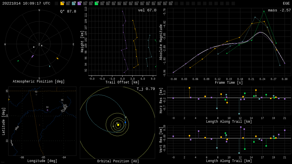The height and width of the screenshot is (164, 292).
Task: Click the yellow Sun at orbit center
Action: [x=118, y=125]
